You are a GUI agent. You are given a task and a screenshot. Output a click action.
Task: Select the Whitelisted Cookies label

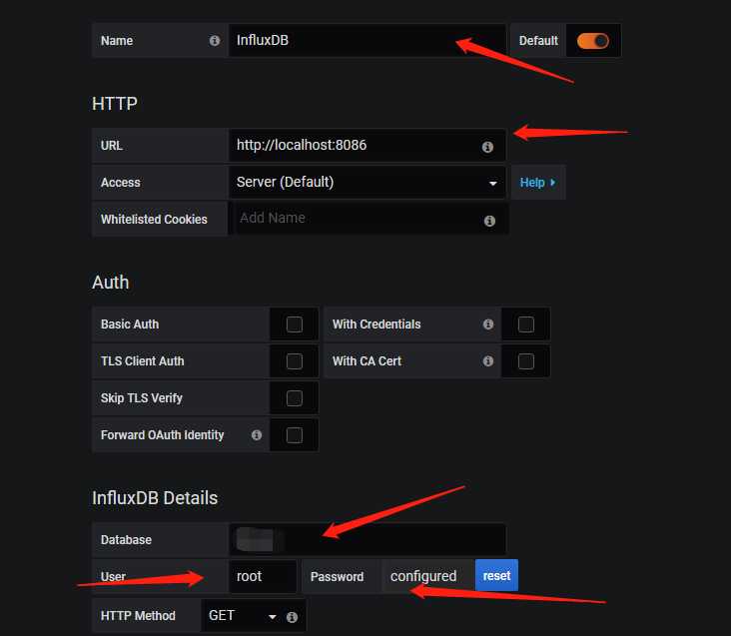tap(154, 219)
